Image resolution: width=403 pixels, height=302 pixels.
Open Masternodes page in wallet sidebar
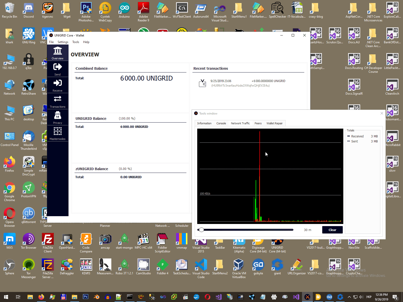click(x=57, y=133)
